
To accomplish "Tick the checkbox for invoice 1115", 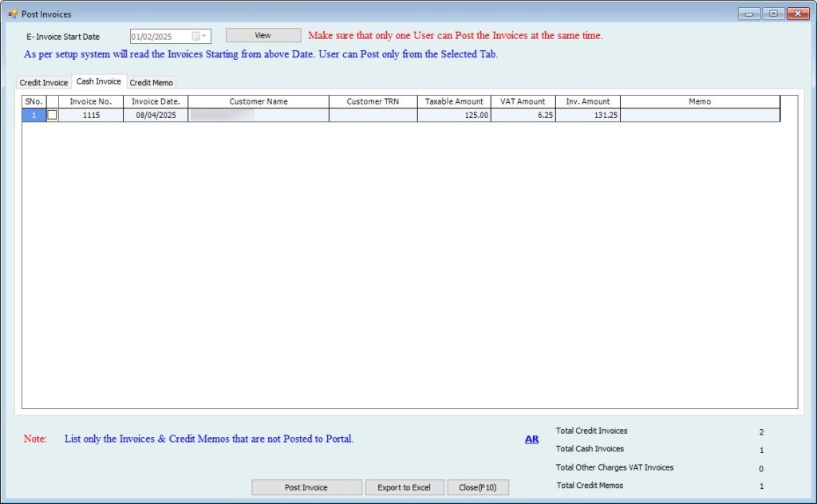I will 53,115.
